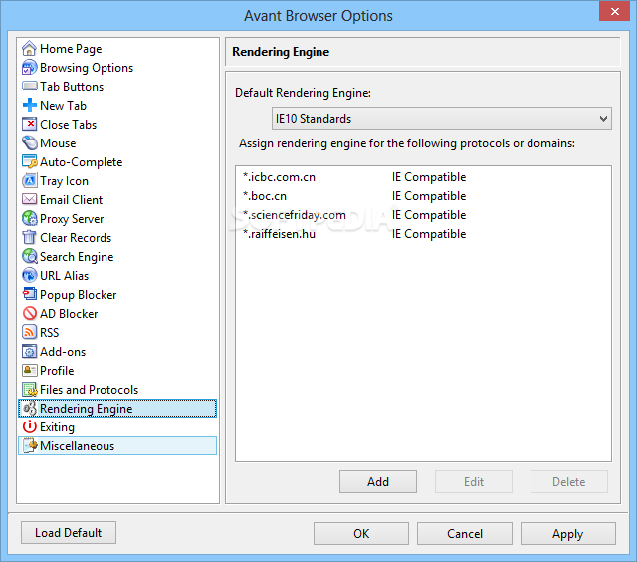This screenshot has width=637, height=562.
Task: Select Miscellaneous category label
Action: click(x=78, y=446)
